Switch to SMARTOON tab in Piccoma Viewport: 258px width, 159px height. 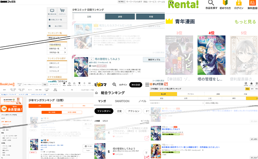click(122, 101)
